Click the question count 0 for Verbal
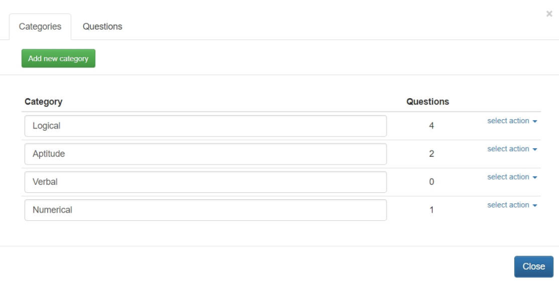This screenshot has width=559, height=283. 431,182
